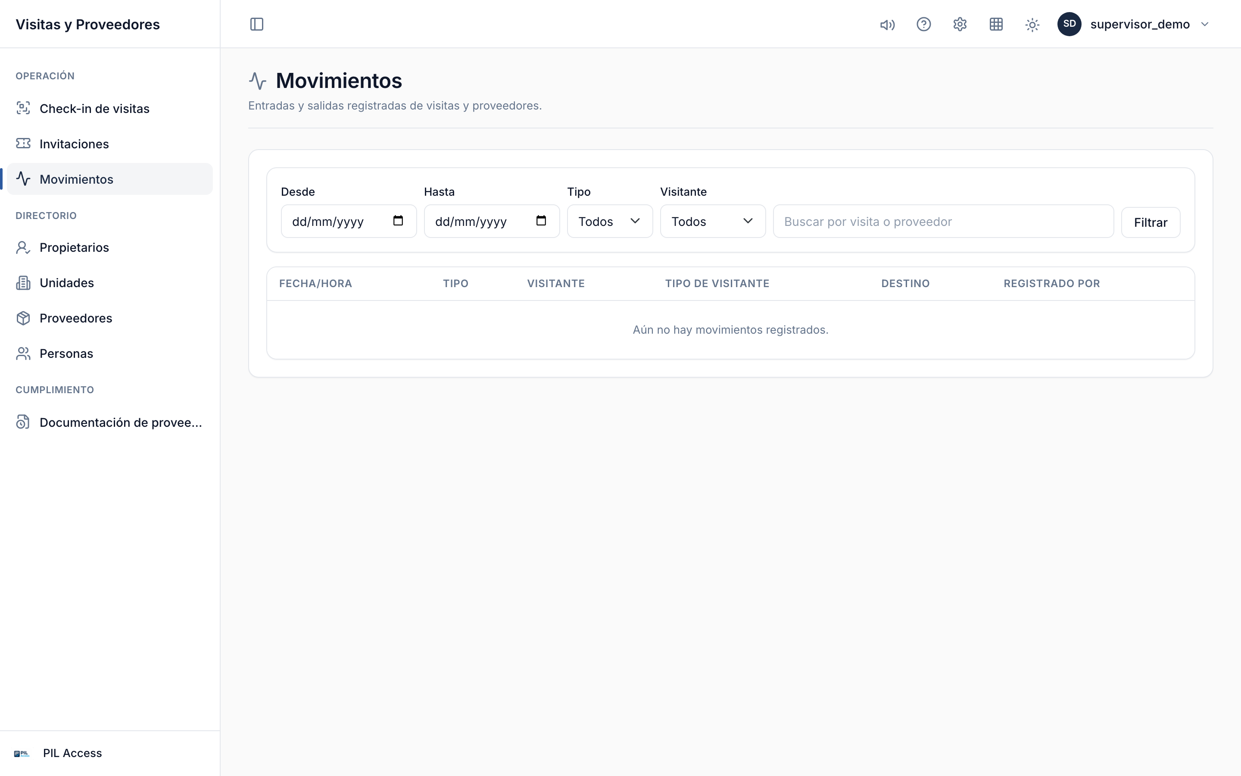This screenshot has height=776, width=1241.
Task: Click the sound announcements speaker icon
Action: pos(887,25)
